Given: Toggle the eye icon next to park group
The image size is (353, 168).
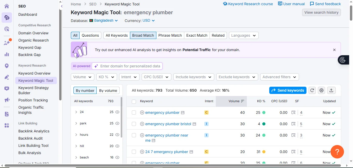Looking at the screenshot, I should 118,123.
